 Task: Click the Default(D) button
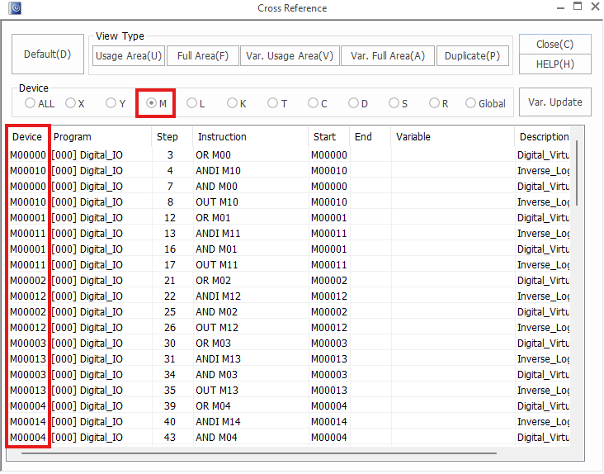tap(47, 55)
